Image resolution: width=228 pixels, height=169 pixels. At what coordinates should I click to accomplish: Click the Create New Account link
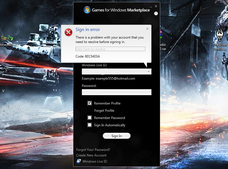point(91,155)
